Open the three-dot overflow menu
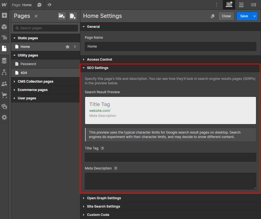261x219 pixels. tap(216, 5)
